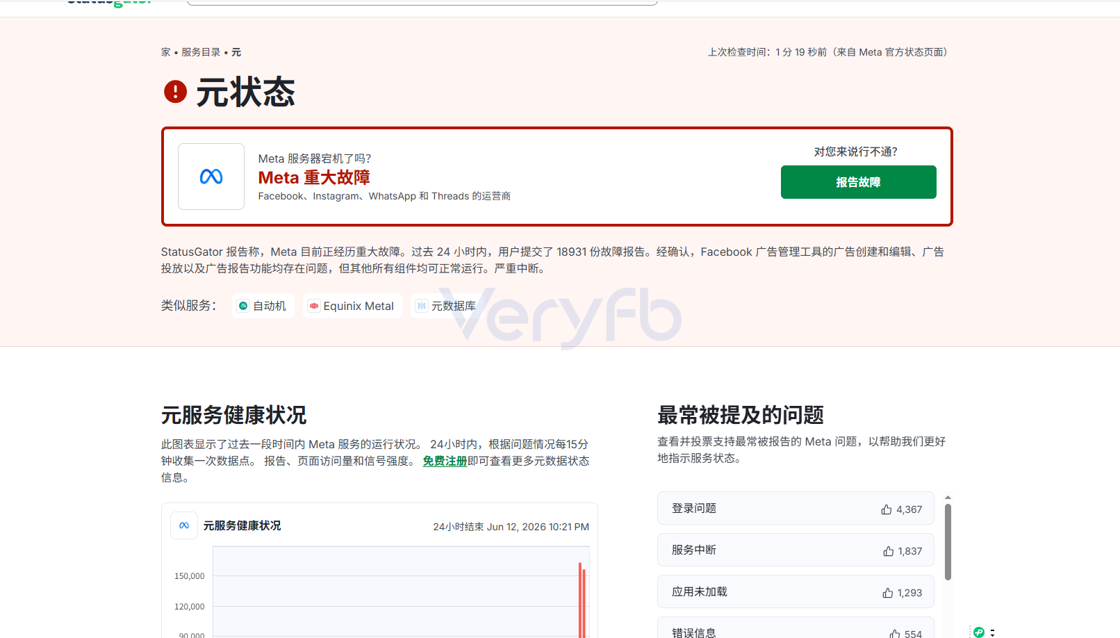
Task: Click the Meta 重大故障 heading
Action: tap(314, 178)
